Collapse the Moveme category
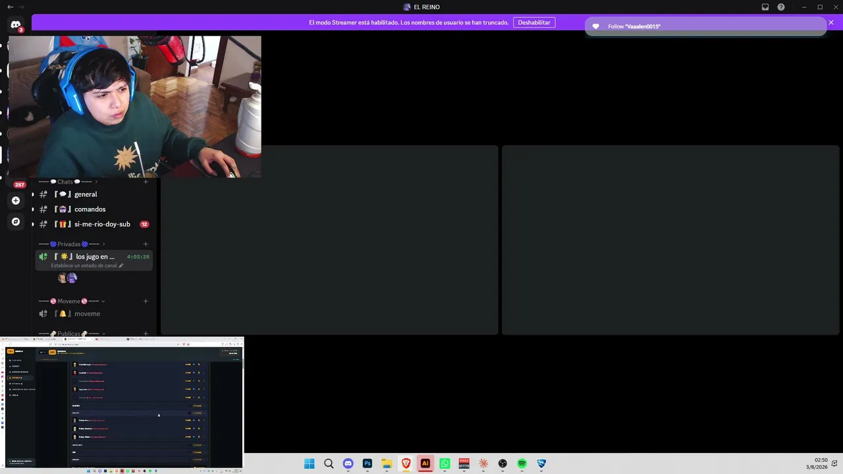The height and width of the screenshot is (474, 843). [72, 302]
